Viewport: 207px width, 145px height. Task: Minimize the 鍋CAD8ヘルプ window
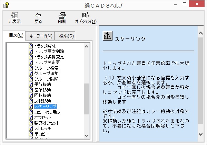(x=175, y=5)
